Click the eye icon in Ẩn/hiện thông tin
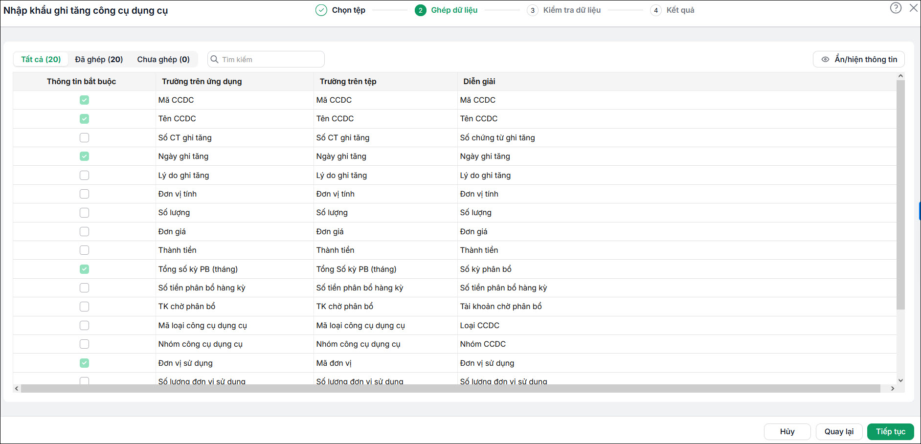The width and height of the screenshot is (921, 444). 825,59
